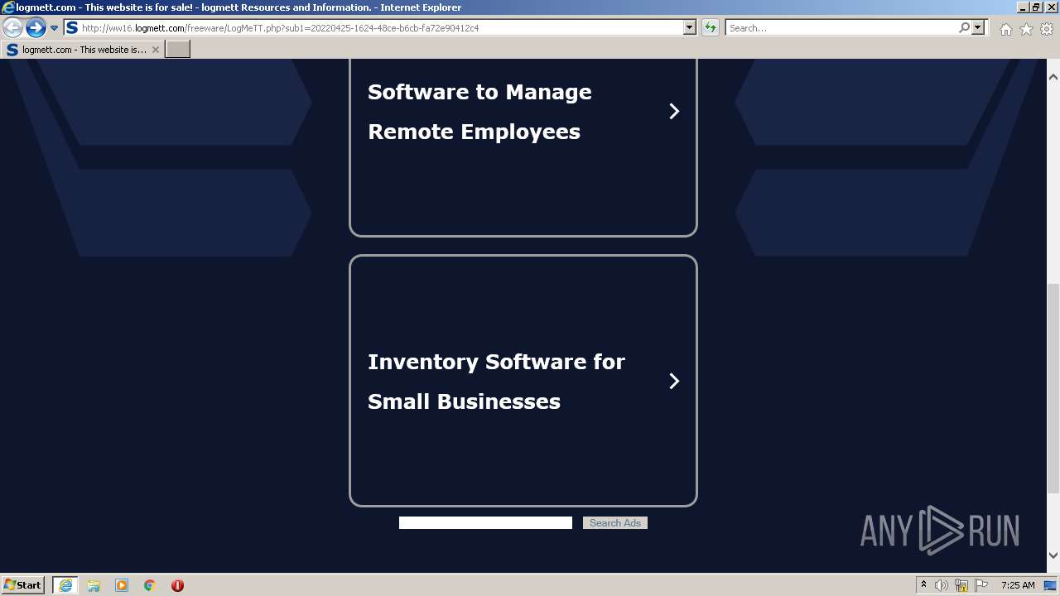Viewport: 1060px width, 596px height.
Task: Minimize the Internet Explorer window
Action: coord(1023,7)
